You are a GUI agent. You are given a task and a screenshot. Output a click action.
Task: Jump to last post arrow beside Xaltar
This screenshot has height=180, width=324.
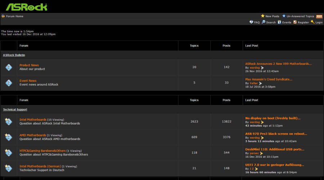point(260,83)
